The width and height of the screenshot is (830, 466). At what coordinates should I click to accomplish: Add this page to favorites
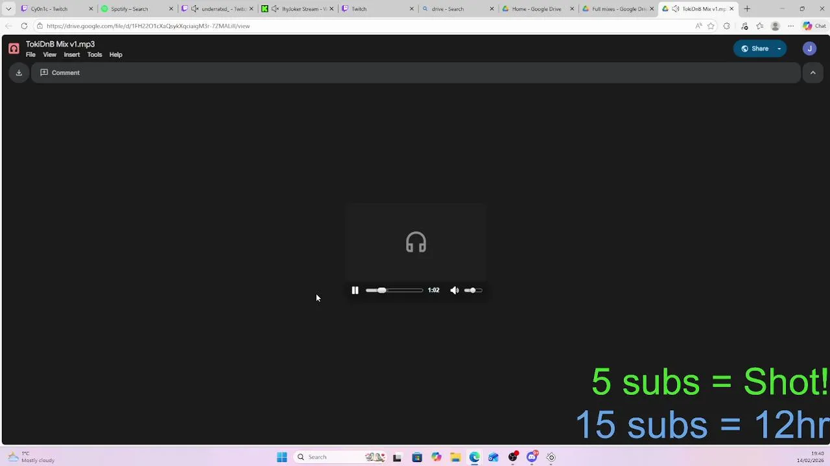(711, 26)
